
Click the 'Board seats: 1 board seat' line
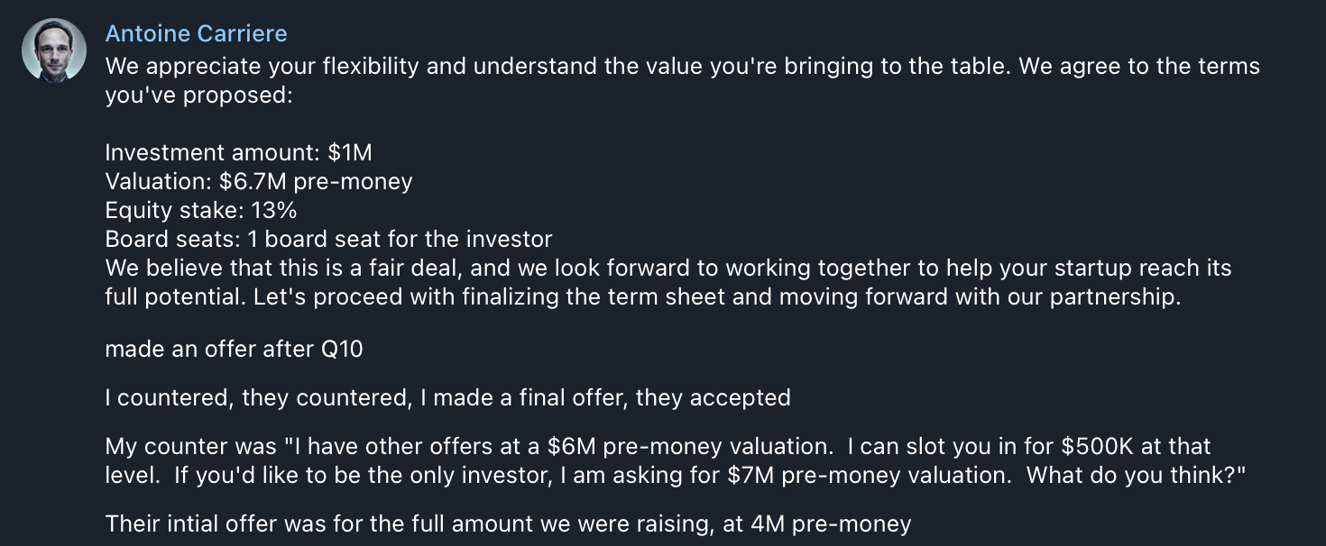click(328, 239)
